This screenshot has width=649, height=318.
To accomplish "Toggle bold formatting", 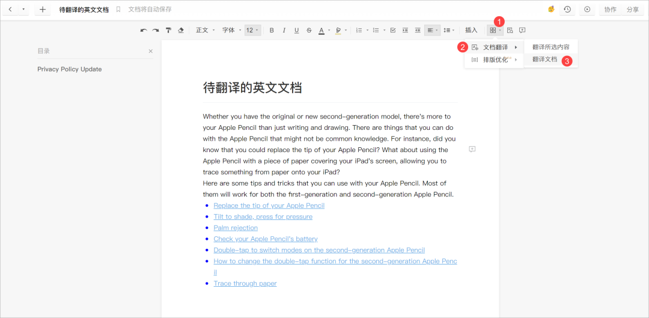I will (272, 30).
